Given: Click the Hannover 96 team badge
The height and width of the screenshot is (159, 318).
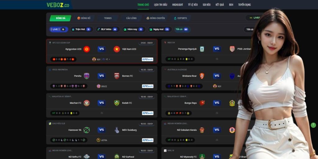Looking at the screenshot, I should pyautogui.click(x=87, y=130).
